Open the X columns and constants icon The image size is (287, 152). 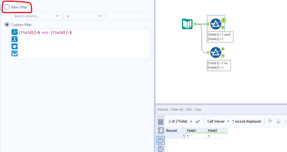click(x=14, y=39)
